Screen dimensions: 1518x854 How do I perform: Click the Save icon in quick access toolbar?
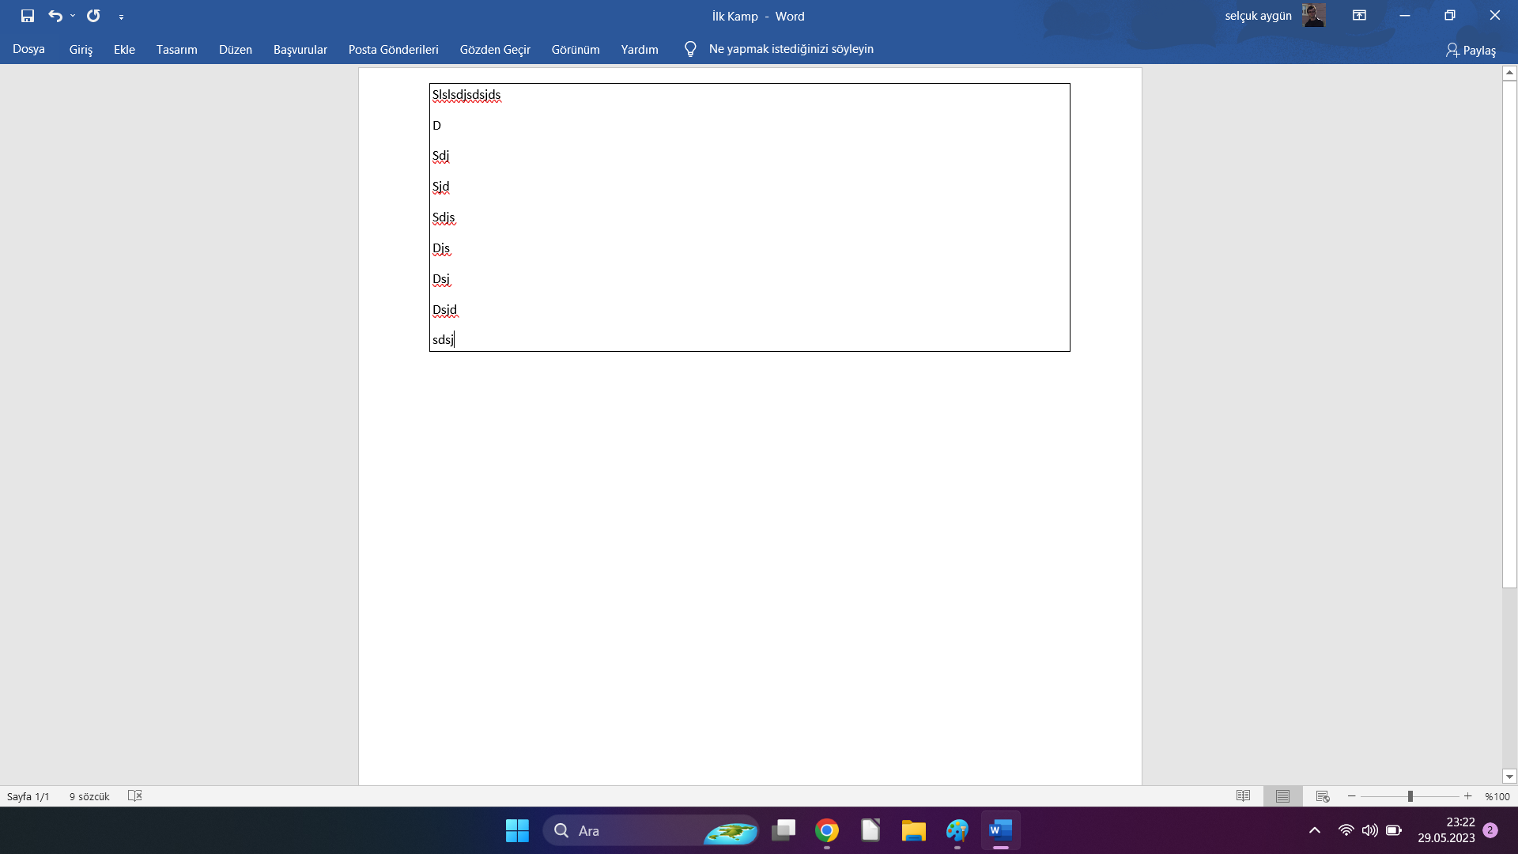28,16
